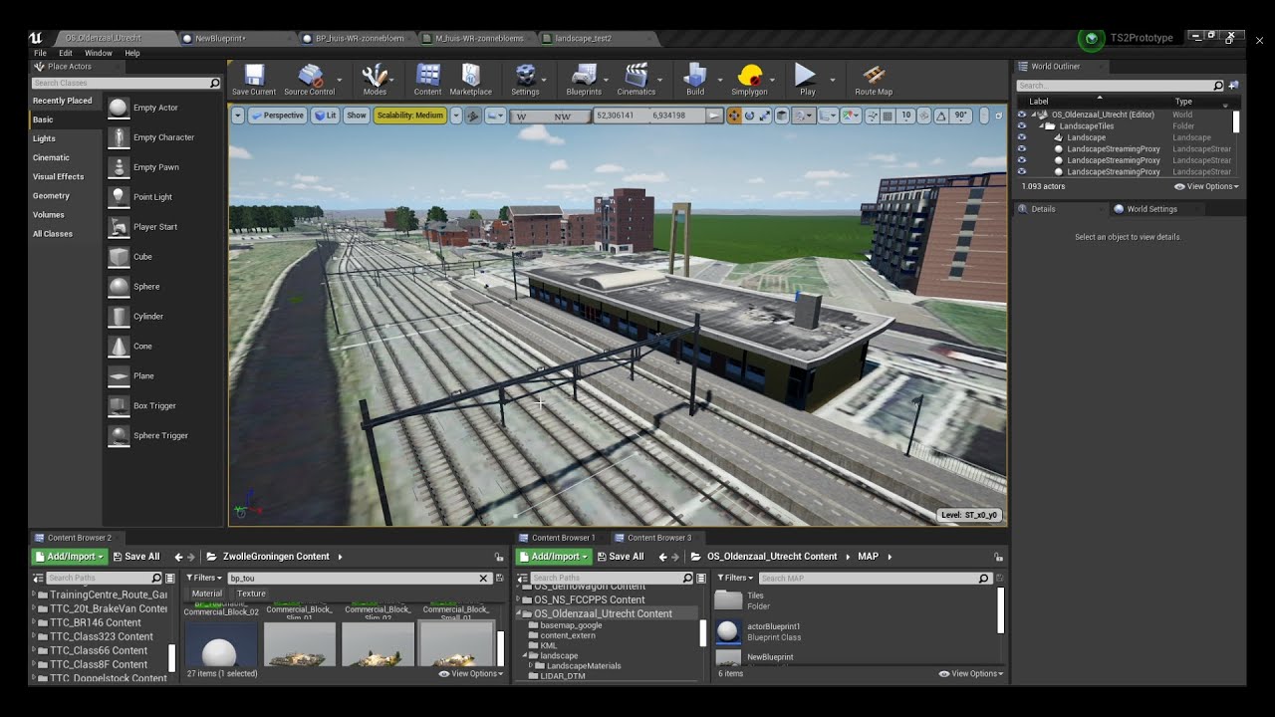1275x717 pixels.
Task: Add an Empty Actor from Place Actors
Action: coord(119,108)
